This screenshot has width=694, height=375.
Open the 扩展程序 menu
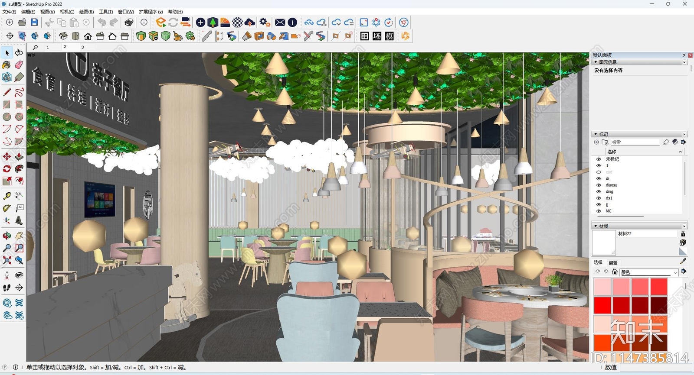coord(151,12)
